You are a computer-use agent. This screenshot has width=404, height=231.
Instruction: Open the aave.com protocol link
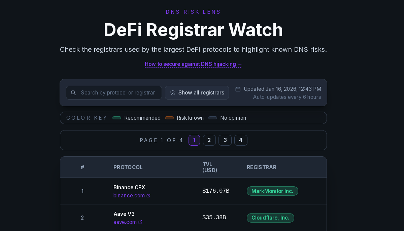tap(125, 222)
